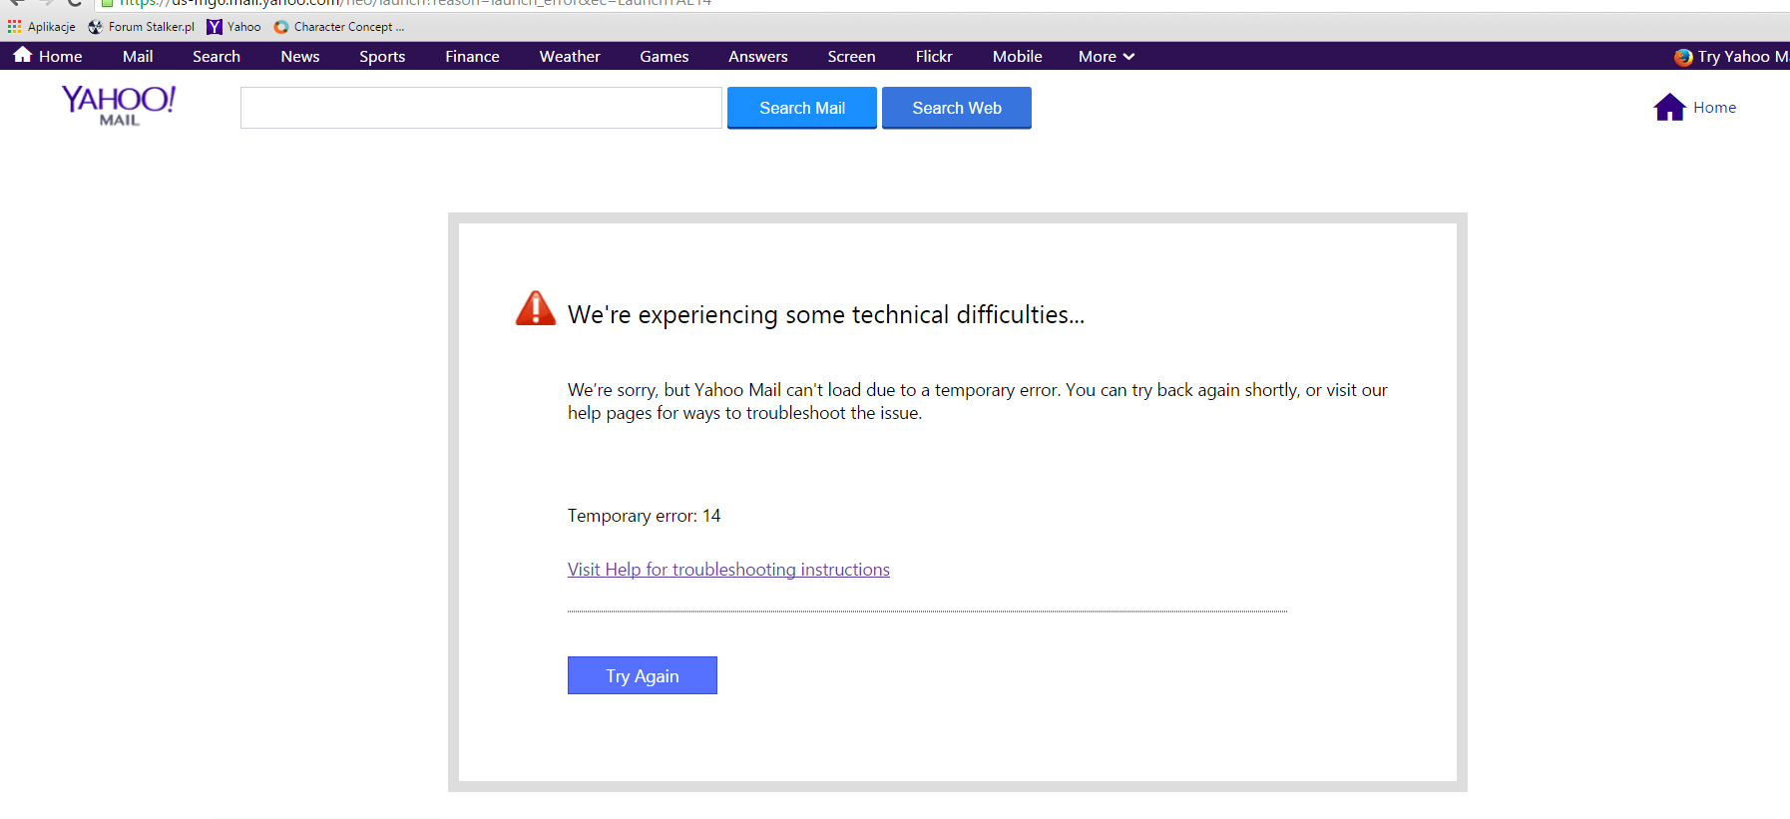The height and width of the screenshot is (819, 1790).
Task: Go to News in the navigation bar
Action: 300,56
